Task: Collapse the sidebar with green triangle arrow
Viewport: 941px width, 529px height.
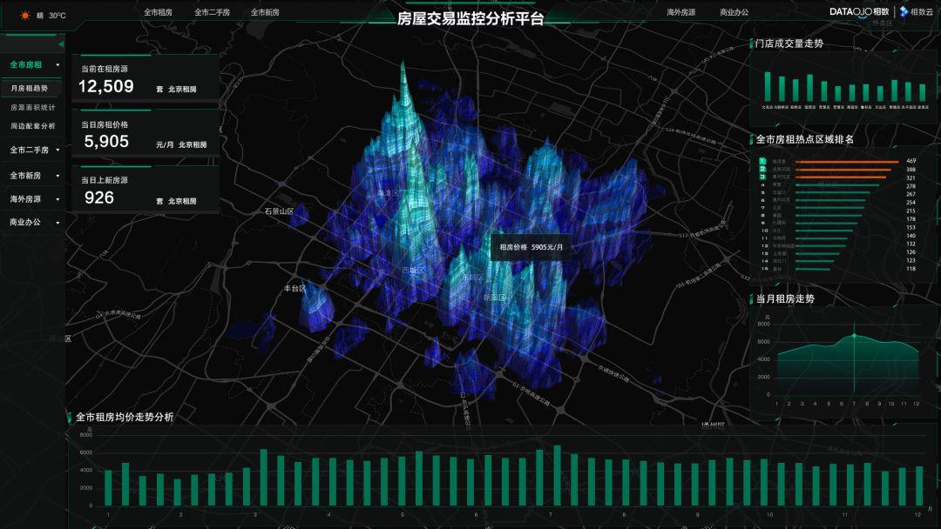Action: [61, 44]
